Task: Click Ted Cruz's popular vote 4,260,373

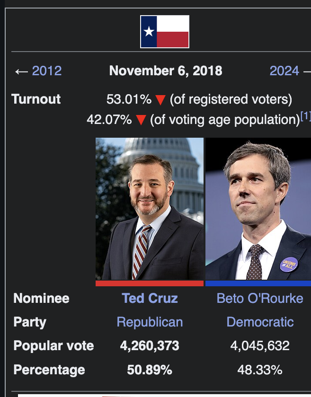Action: pos(150,345)
